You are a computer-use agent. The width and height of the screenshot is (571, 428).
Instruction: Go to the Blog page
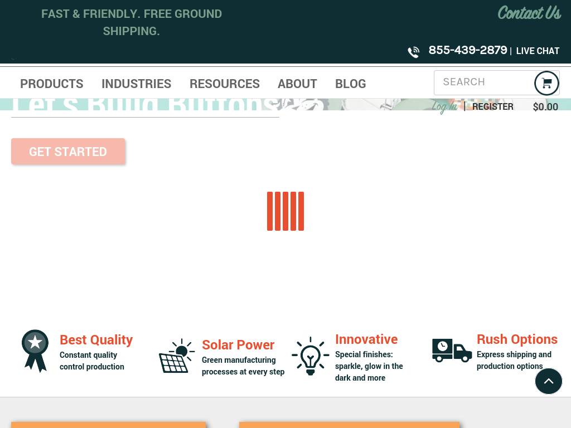click(350, 84)
